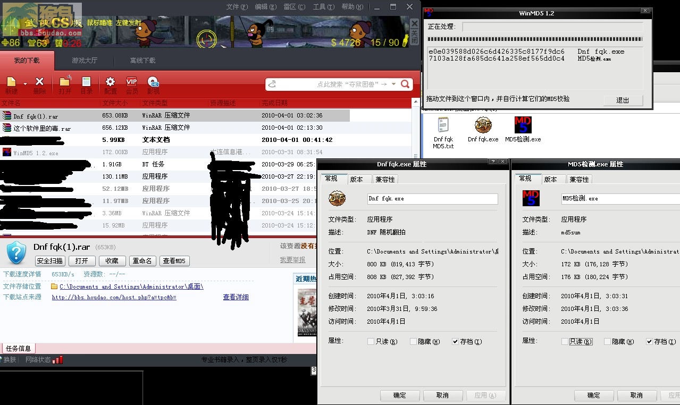Screen dimensions: 680x405
Task: Open the 雷区(C) menu
Action: [x=294, y=7]
